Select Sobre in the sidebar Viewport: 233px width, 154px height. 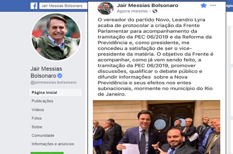[x=37, y=127]
